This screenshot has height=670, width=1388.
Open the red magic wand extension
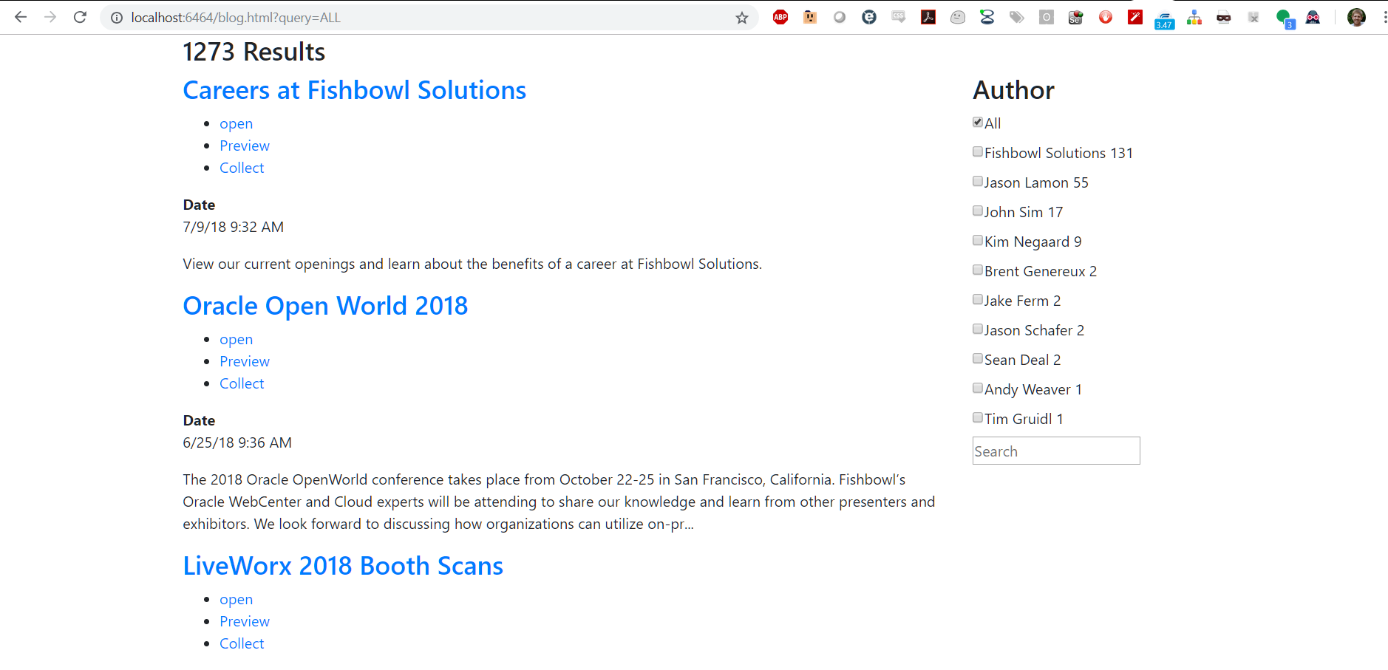pos(1135,17)
